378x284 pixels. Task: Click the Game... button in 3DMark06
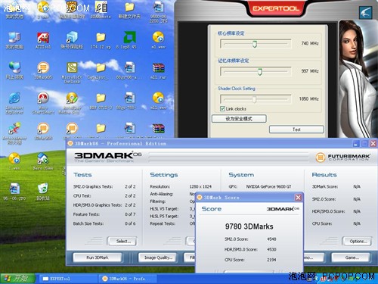click(x=352, y=257)
